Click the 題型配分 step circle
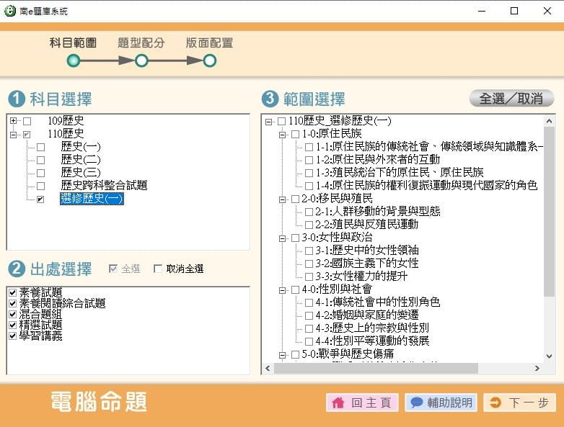 pyautogui.click(x=141, y=60)
